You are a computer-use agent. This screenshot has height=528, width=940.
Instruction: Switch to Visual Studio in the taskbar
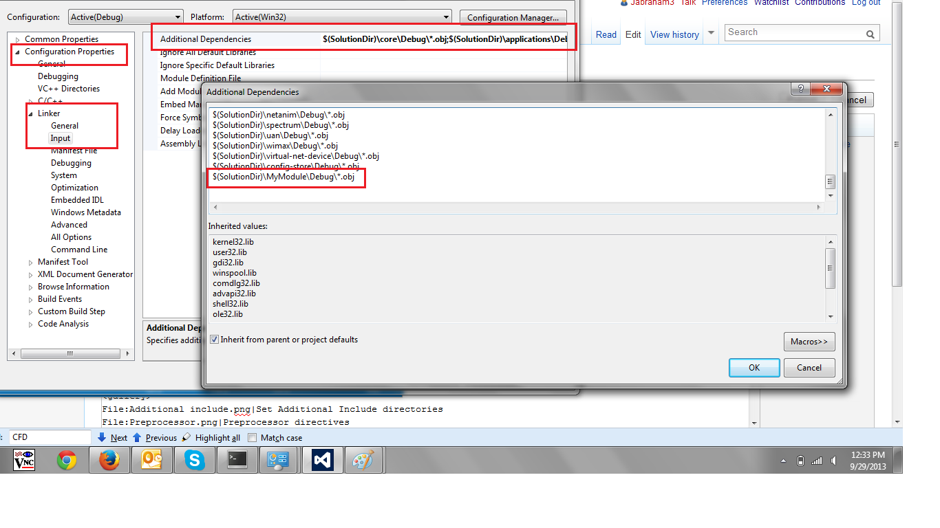(x=323, y=460)
